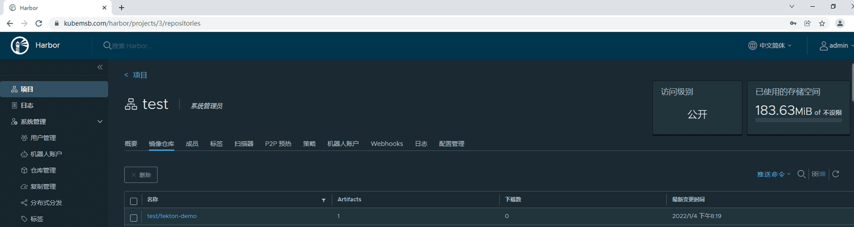Switch to the P2P 预热 tab
Viewport: 854px width, 227px height.
pyautogui.click(x=278, y=144)
